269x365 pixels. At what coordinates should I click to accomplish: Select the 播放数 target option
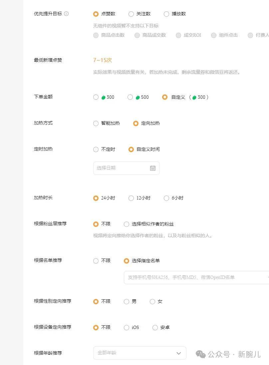click(x=166, y=14)
